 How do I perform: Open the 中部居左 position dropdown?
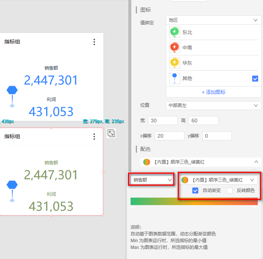[x=213, y=106]
